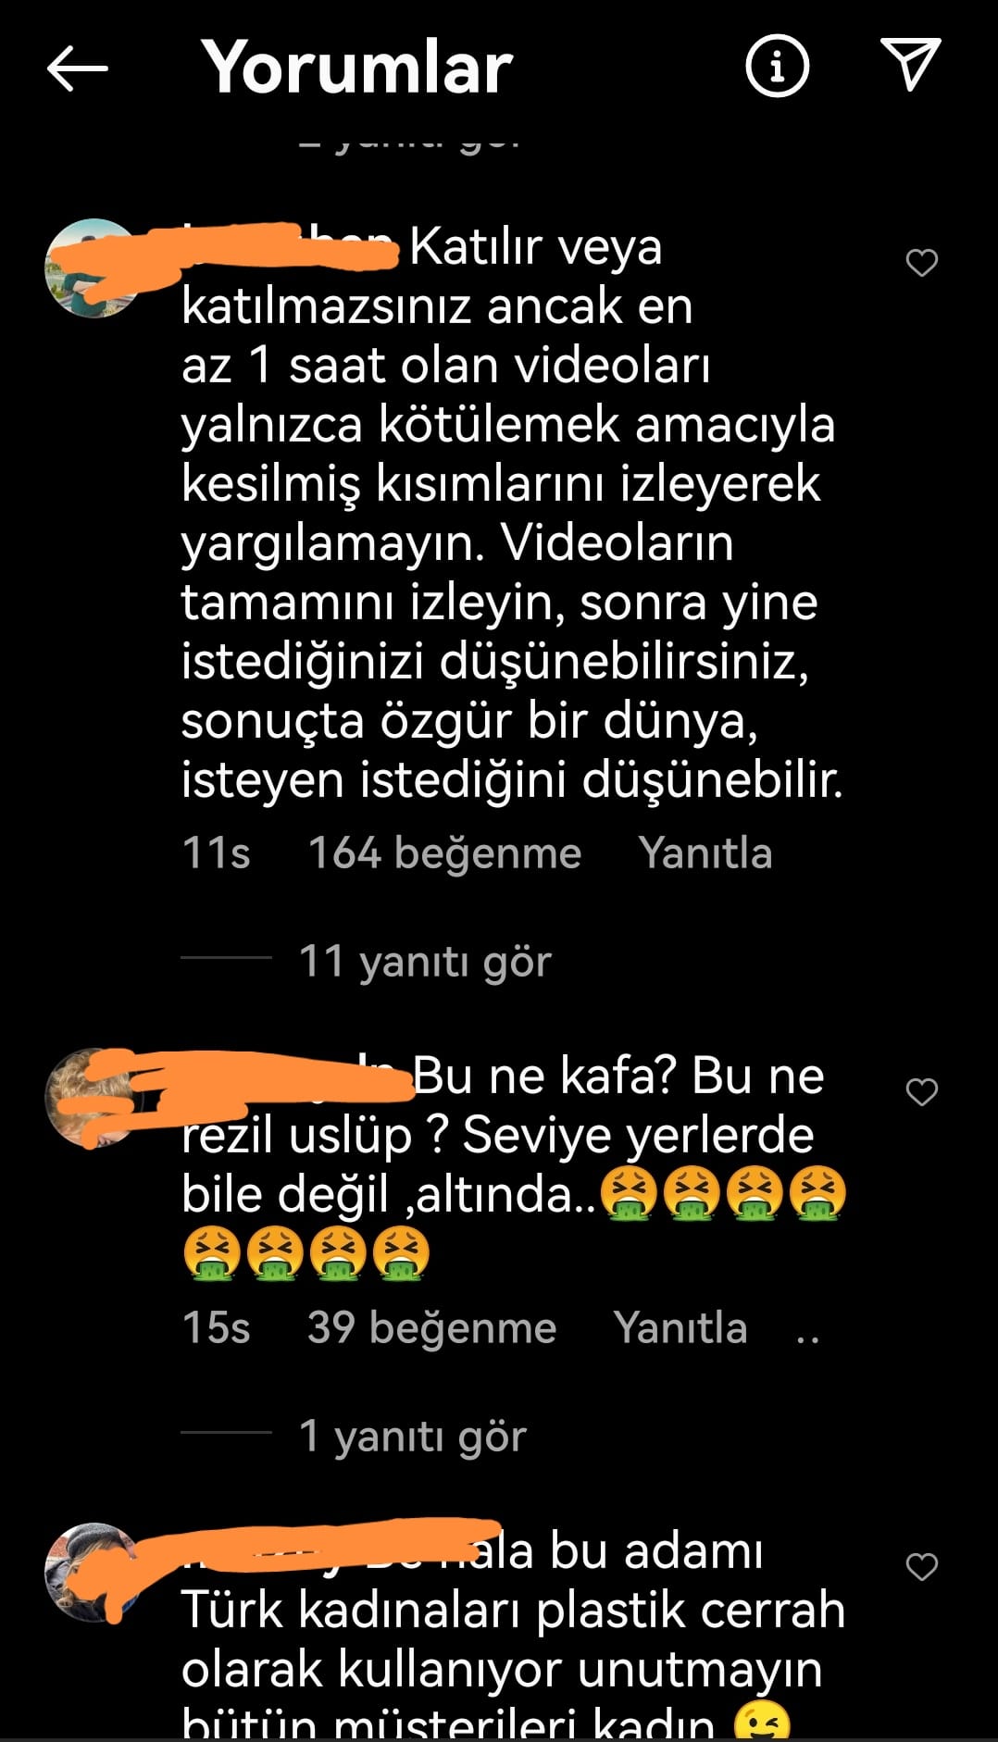The image size is (998, 1742).
Task: Tap the second commenter's username
Action: 296,1076
